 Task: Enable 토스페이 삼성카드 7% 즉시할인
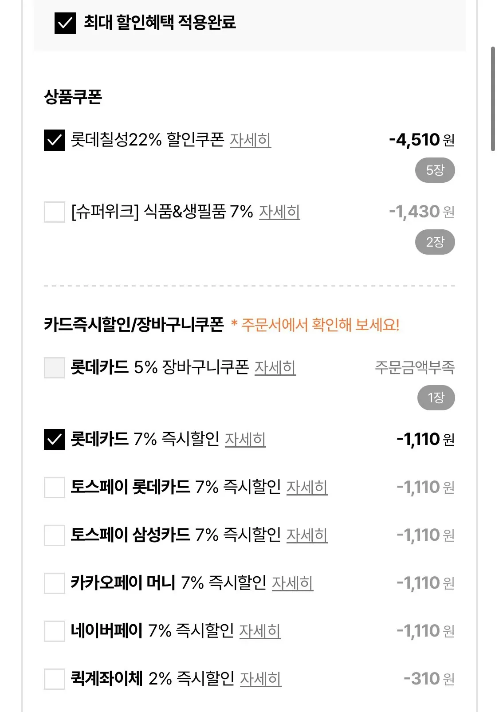click(x=55, y=535)
